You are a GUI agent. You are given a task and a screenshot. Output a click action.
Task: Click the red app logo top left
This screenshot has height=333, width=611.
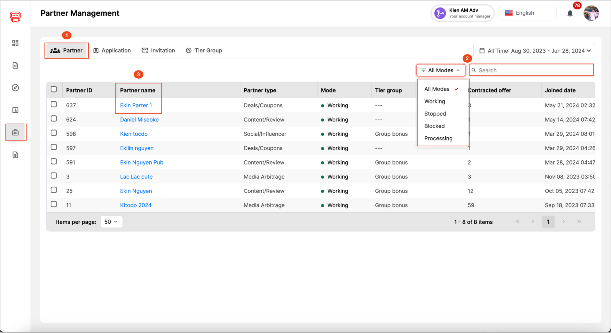[15, 17]
